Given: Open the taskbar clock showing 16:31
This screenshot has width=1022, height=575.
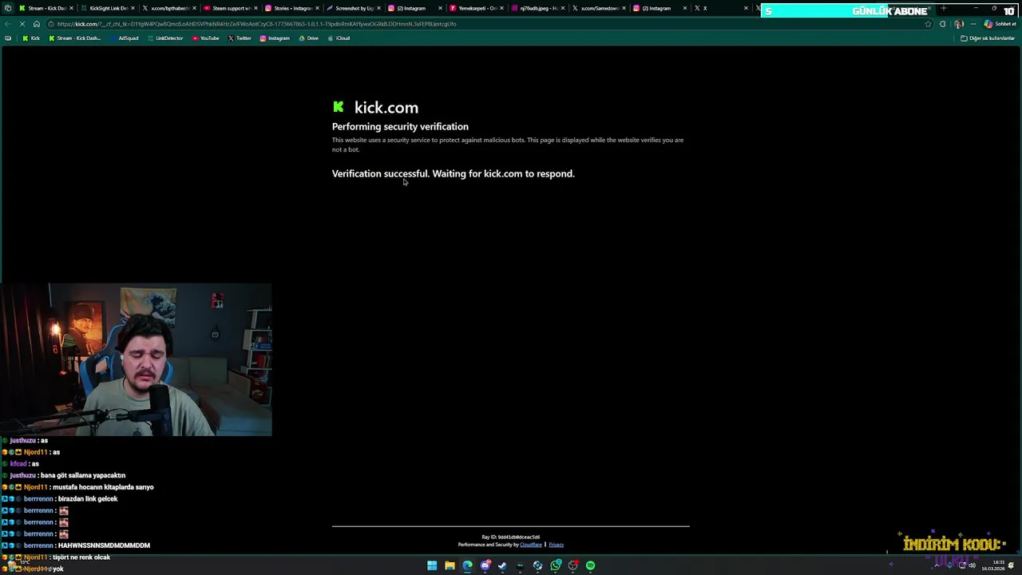Looking at the screenshot, I should pyautogui.click(x=993, y=565).
